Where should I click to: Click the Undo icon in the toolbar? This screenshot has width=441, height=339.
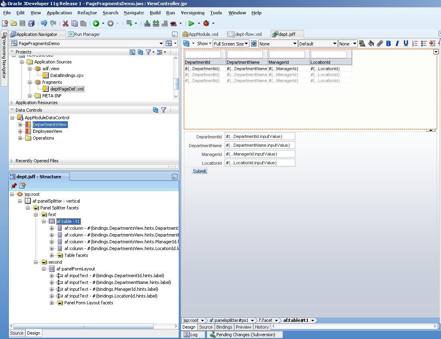[x=43, y=23]
